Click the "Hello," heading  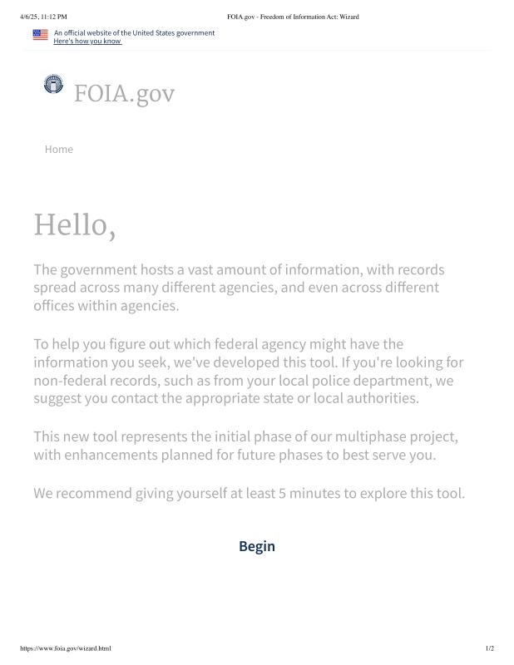(x=74, y=225)
